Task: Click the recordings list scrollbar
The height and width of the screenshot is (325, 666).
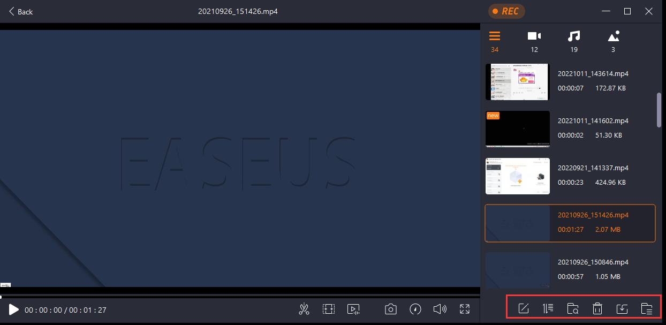Action: [x=659, y=110]
